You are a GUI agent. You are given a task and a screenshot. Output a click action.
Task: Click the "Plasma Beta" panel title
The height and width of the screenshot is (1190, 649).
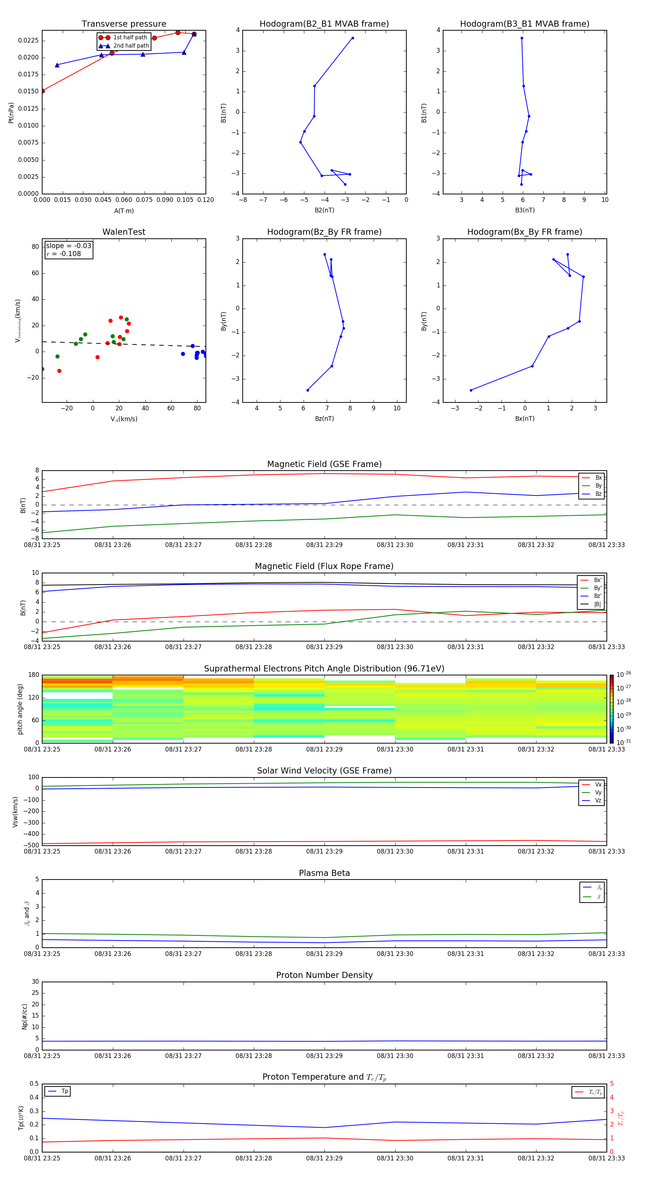coord(324,873)
